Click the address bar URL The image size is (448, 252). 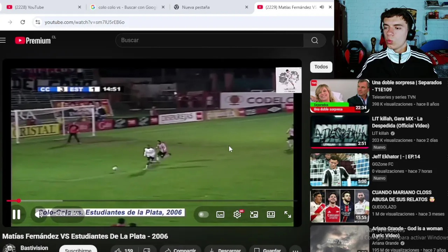click(84, 22)
